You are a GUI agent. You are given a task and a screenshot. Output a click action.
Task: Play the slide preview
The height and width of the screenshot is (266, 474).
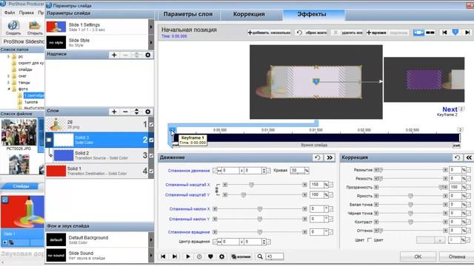[x=187, y=256]
